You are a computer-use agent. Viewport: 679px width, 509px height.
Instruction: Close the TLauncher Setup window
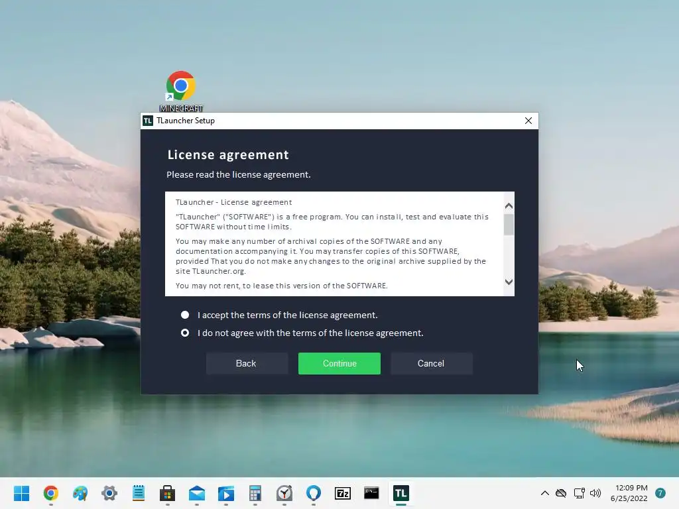pyautogui.click(x=528, y=121)
